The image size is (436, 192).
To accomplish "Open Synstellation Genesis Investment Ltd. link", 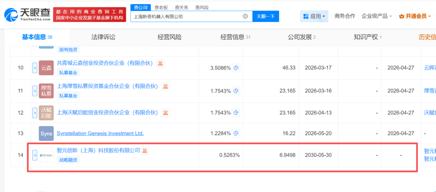I will (x=100, y=133).
